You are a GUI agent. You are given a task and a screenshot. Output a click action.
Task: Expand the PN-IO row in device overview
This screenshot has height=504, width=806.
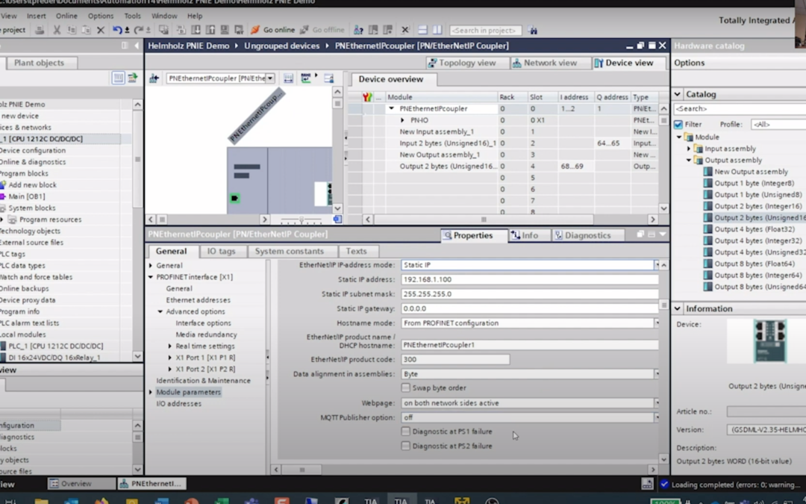402,120
